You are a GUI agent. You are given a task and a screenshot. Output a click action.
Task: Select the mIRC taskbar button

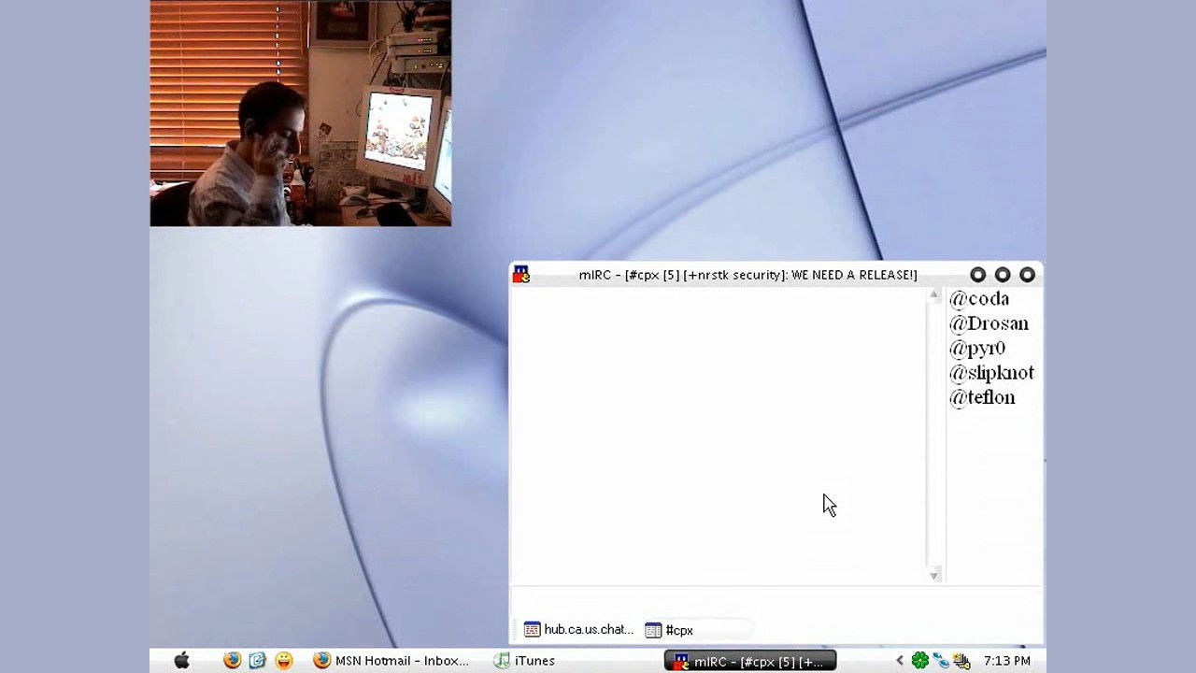coord(749,661)
